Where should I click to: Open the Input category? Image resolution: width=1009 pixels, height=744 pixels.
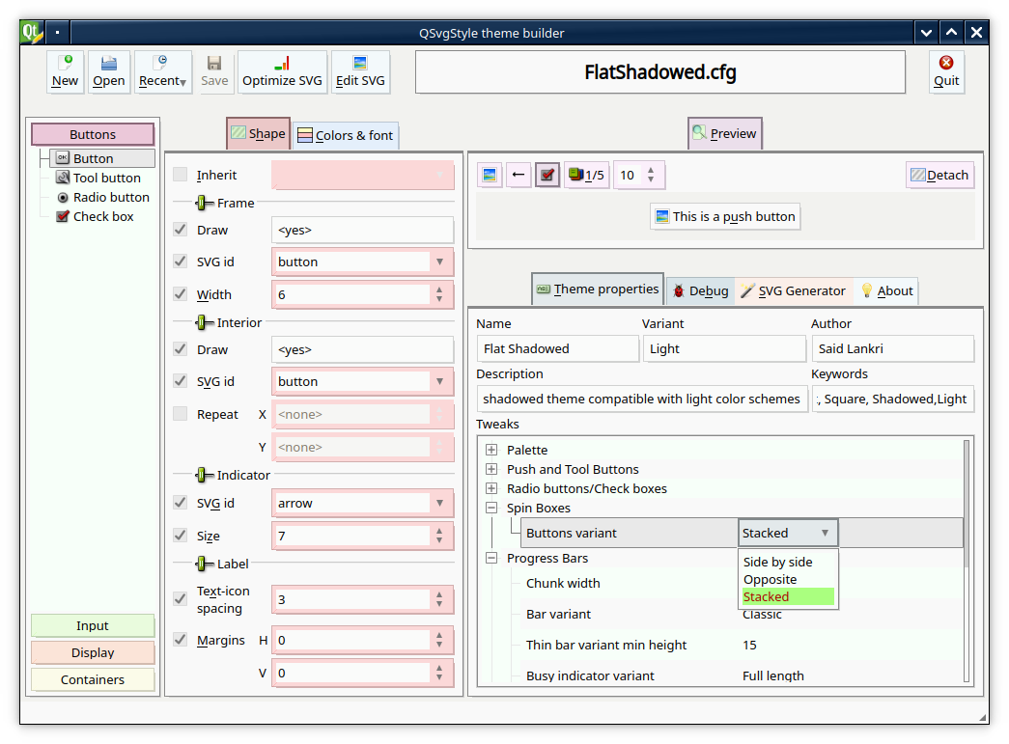(93, 625)
